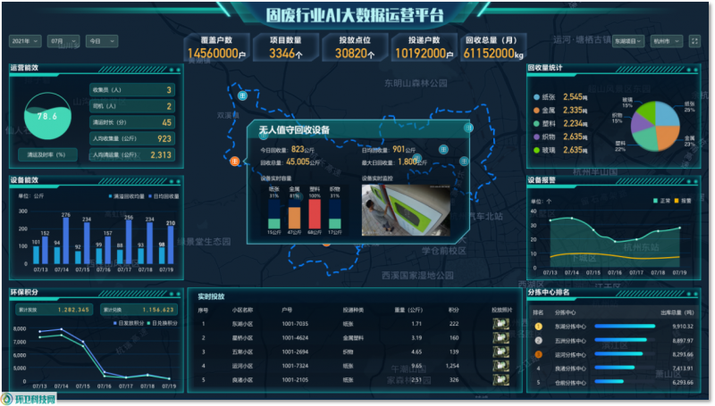Toggle 日发放积分 legend in 环保积分 chart
This screenshot has height=406, width=715.
(129, 323)
